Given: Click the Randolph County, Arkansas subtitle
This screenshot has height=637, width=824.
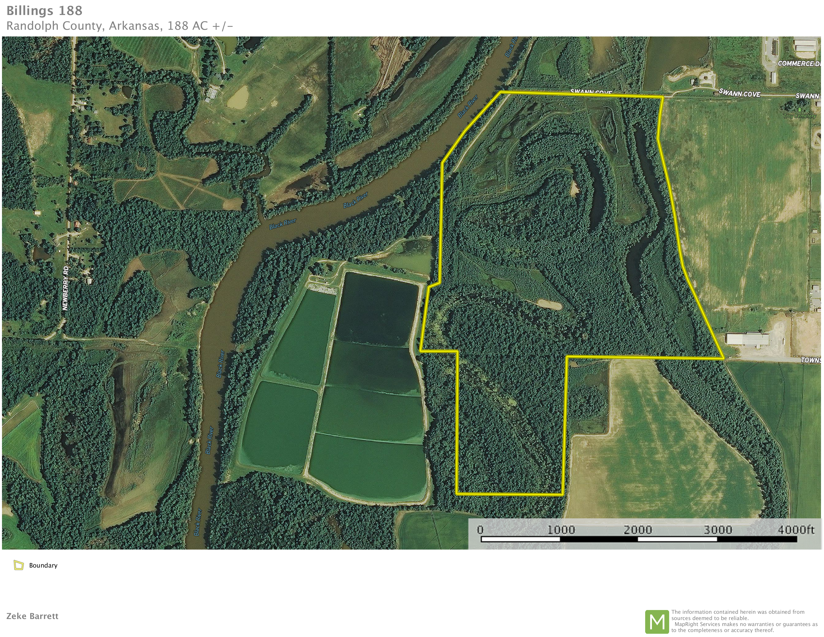Looking at the screenshot, I should tap(120, 26).
